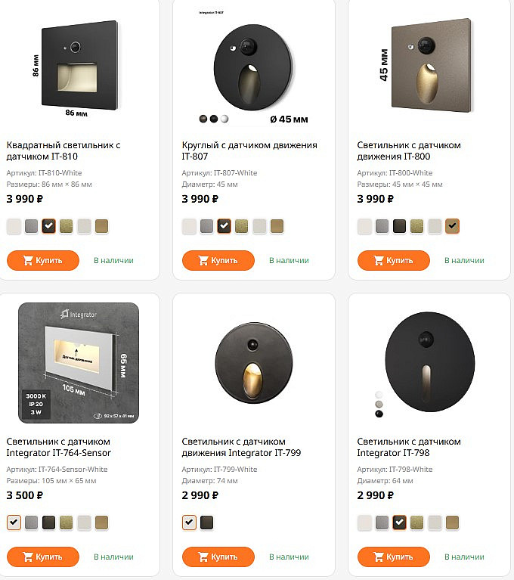Click the cart icon for Квадратный светильник IT-810

coord(28,261)
